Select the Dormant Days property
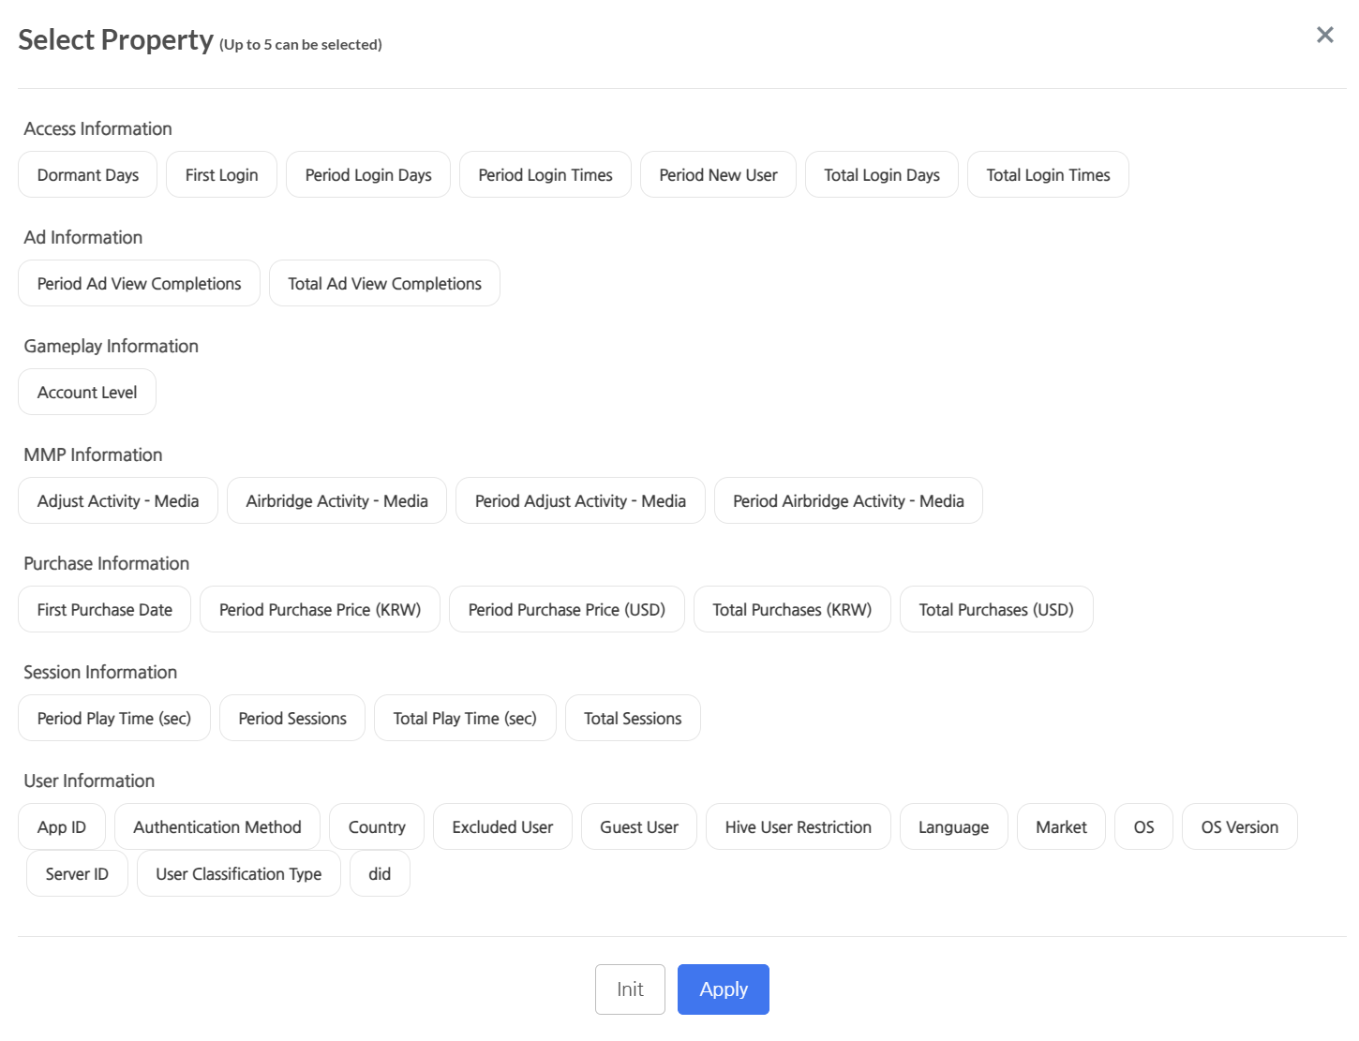 [88, 175]
